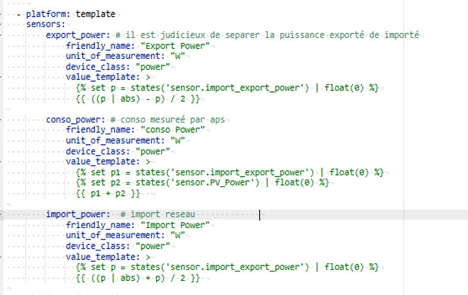468x295 pixels.
Task: Click the "Import Power" friendly name string
Action: coord(173,225)
